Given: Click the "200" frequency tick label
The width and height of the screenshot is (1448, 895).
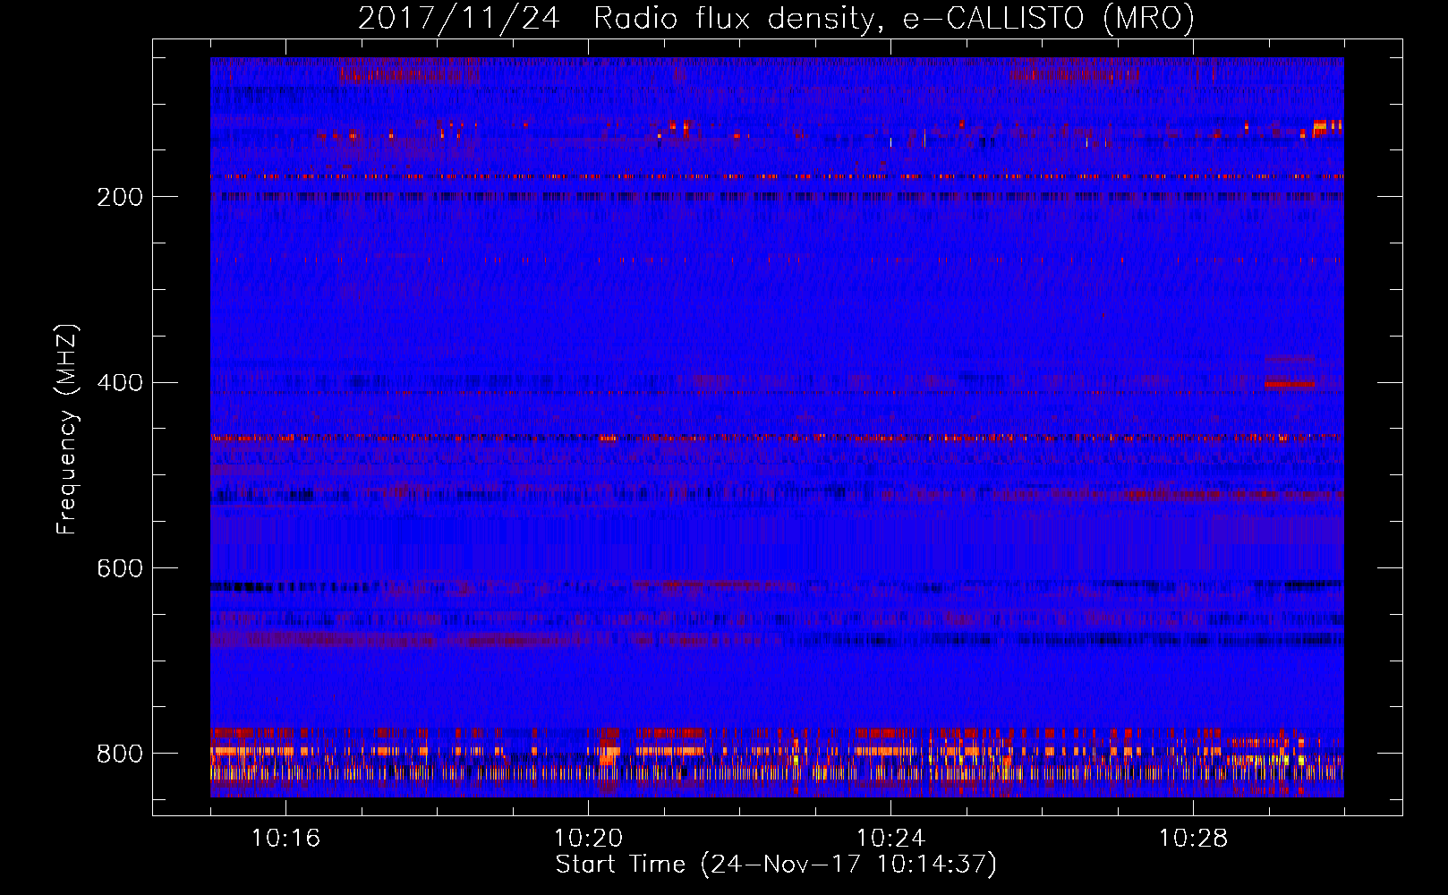Looking at the screenshot, I should tap(120, 197).
